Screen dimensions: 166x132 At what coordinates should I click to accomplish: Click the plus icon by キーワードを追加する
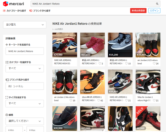coord(7,45)
